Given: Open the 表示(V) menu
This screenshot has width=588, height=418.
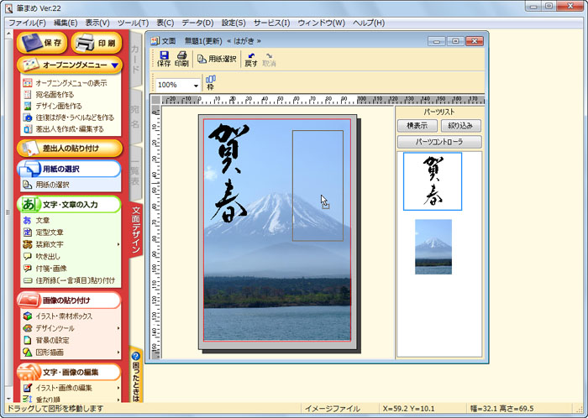Looking at the screenshot, I should (x=97, y=22).
